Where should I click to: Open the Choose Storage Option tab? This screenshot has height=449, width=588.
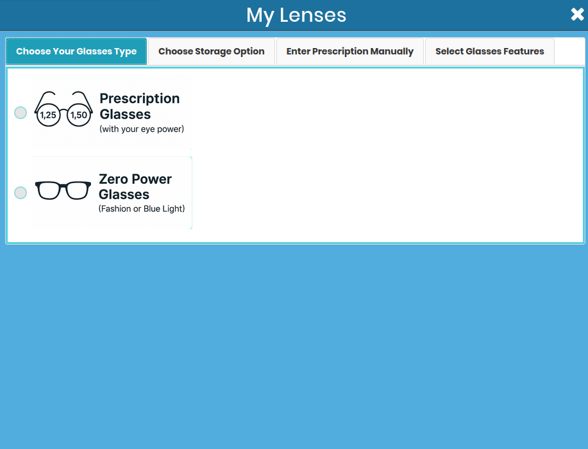(212, 51)
